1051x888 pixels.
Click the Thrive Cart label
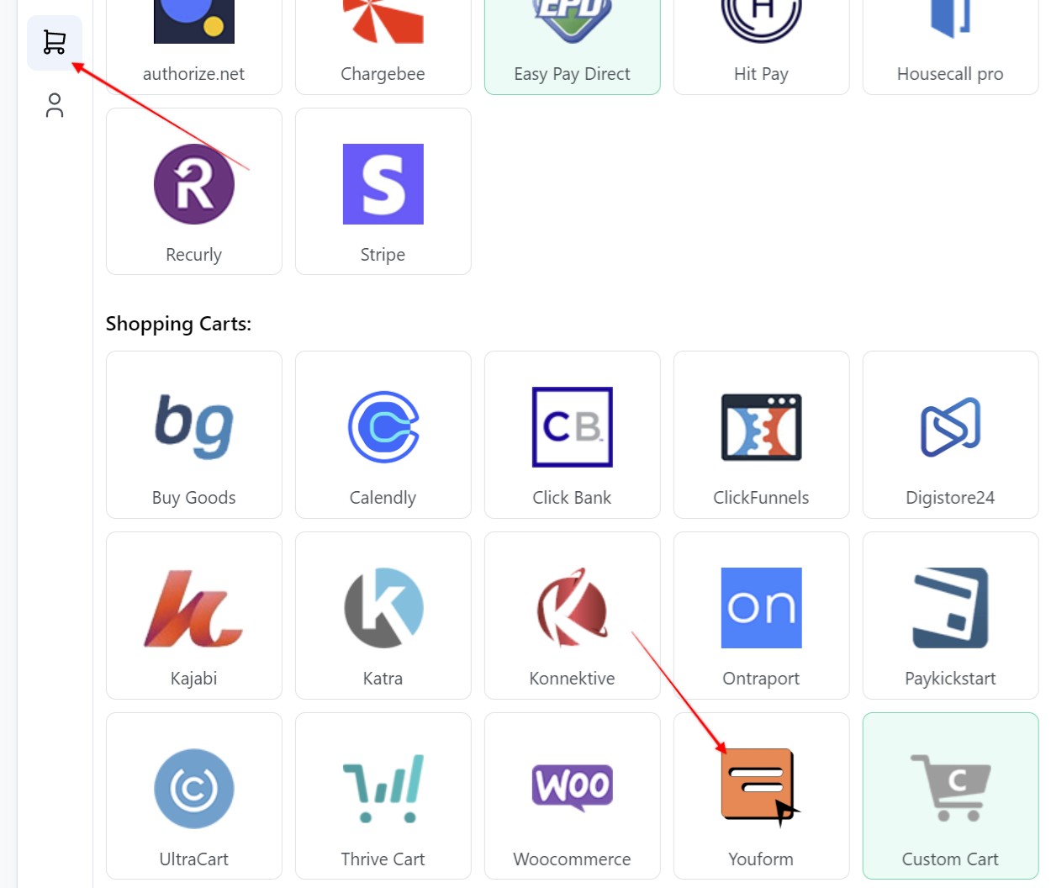383,859
